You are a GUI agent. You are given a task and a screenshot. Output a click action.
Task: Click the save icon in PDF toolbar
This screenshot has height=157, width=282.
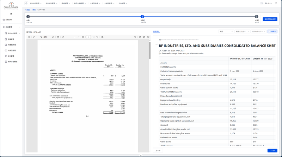[144, 37]
